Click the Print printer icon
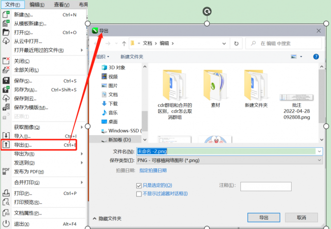The image size is (331, 229). [6, 193]
